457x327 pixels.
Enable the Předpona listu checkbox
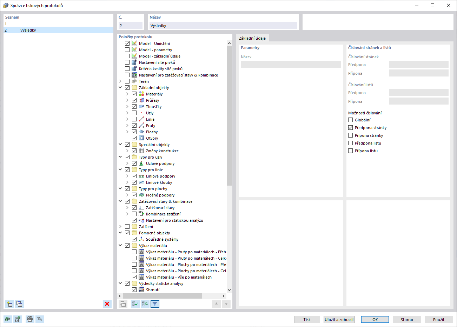[x=350, y=143]
